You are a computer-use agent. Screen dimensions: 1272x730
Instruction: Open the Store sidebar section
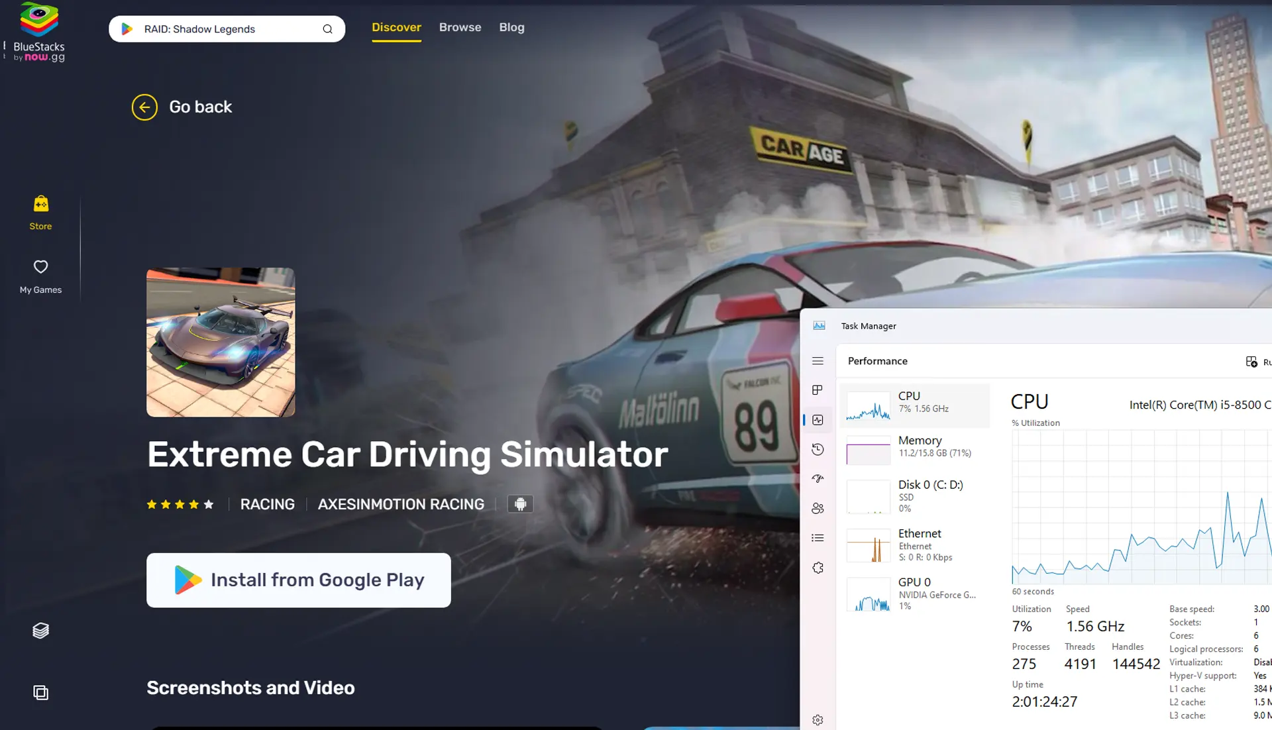(40, 213)
